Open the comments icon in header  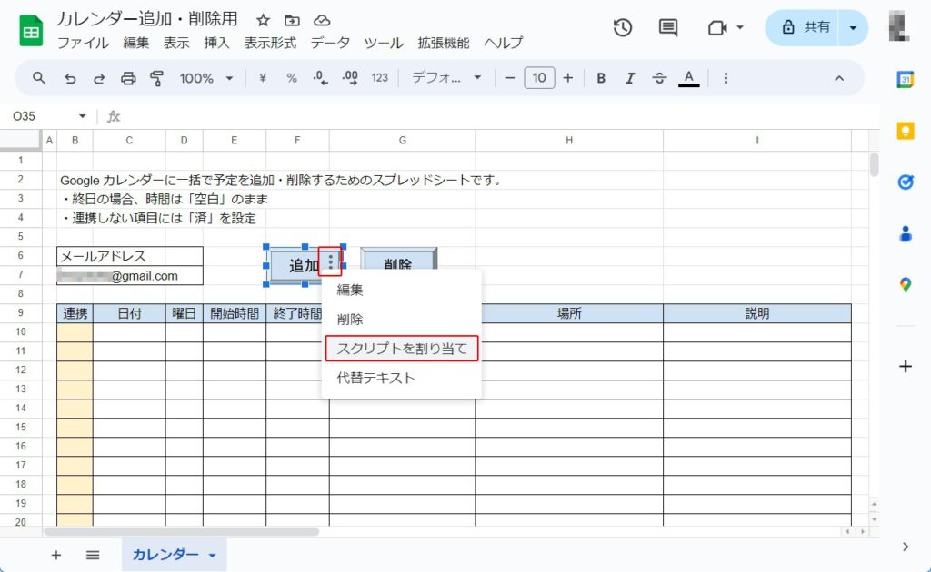pyautogui.click(x=668, y=27)
